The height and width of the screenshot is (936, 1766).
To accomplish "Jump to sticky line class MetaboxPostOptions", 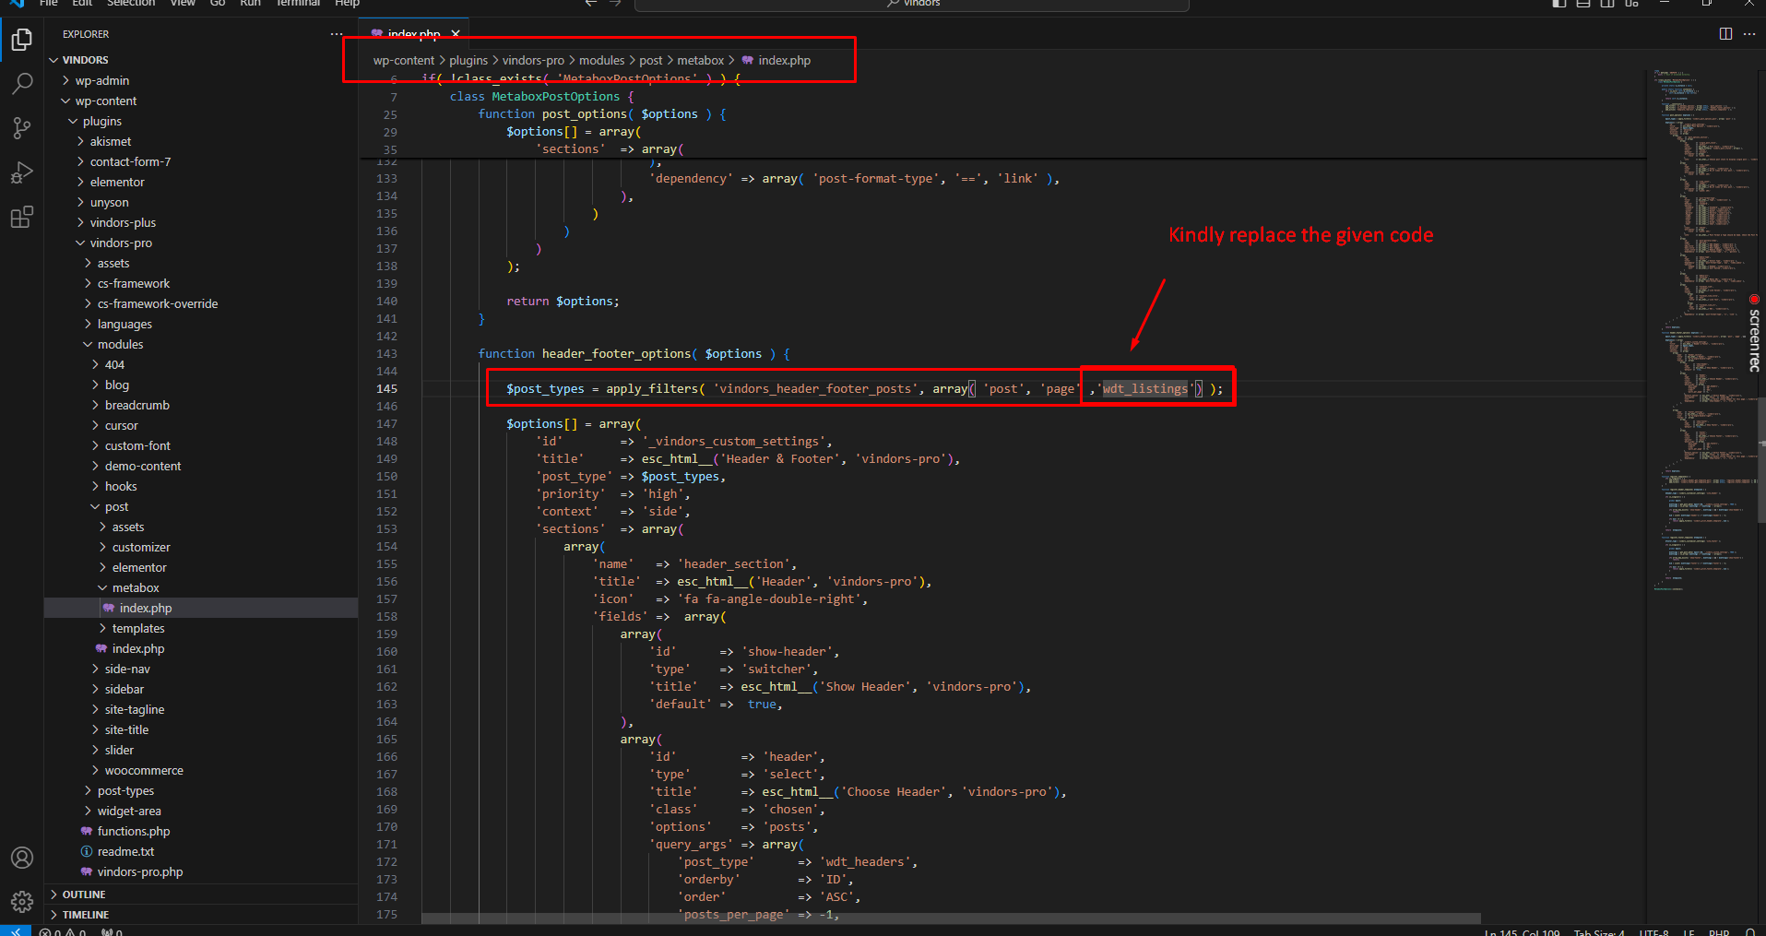I will pos(542,97).
